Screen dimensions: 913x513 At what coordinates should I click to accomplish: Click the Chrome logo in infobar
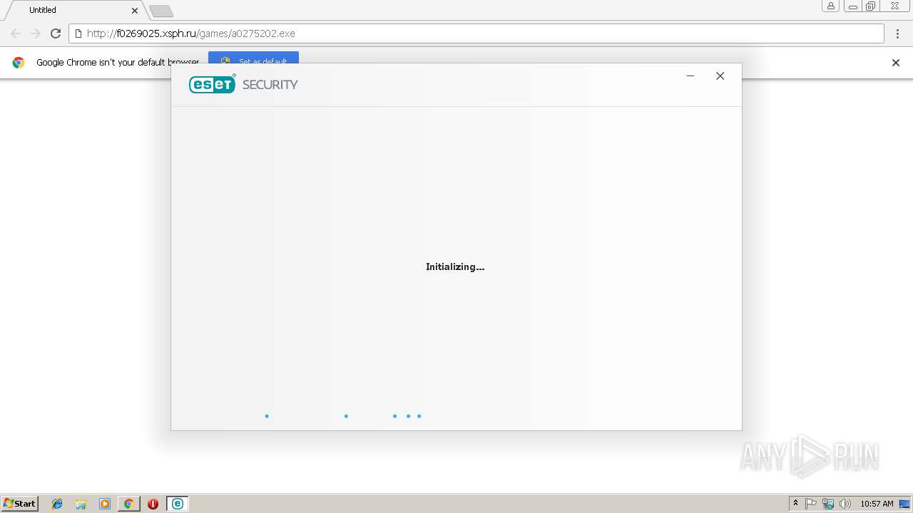[19, 63]
